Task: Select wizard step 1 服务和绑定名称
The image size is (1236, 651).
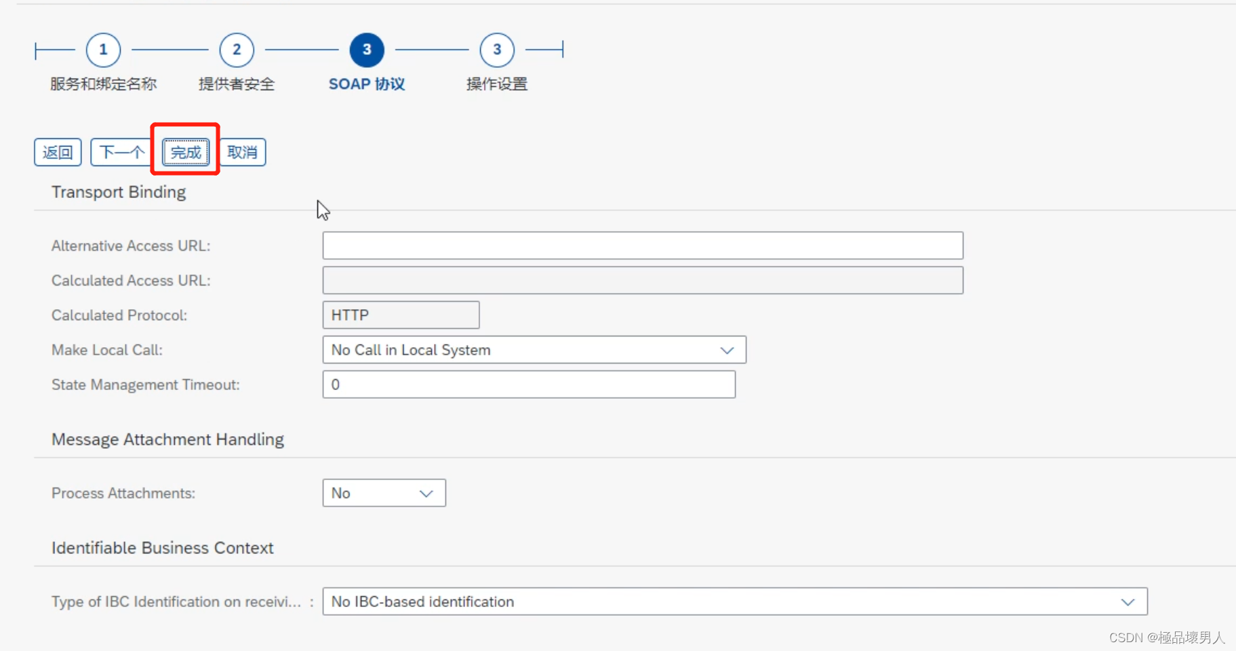Action: [x=102, y=50]
